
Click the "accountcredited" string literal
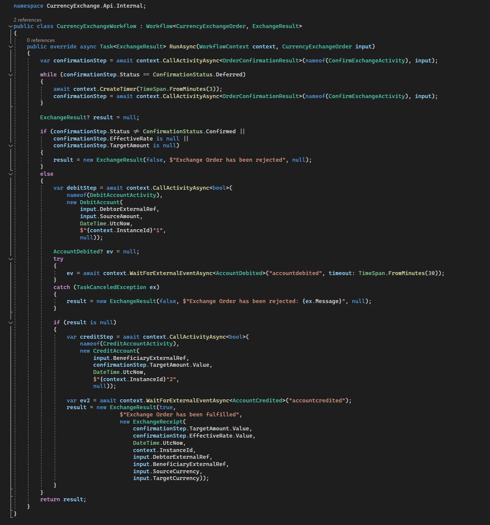click(x=317, y=401)
